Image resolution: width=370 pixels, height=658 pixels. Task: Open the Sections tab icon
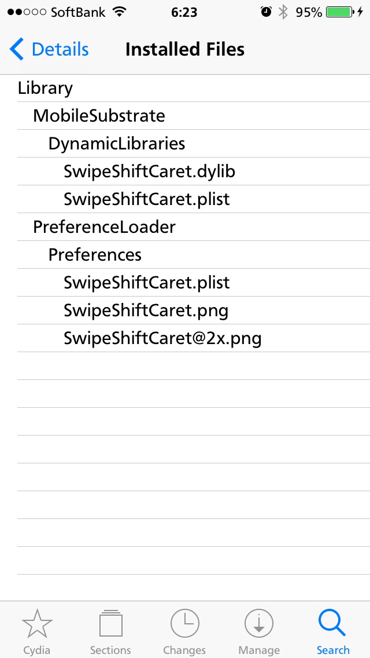[110, 624]
